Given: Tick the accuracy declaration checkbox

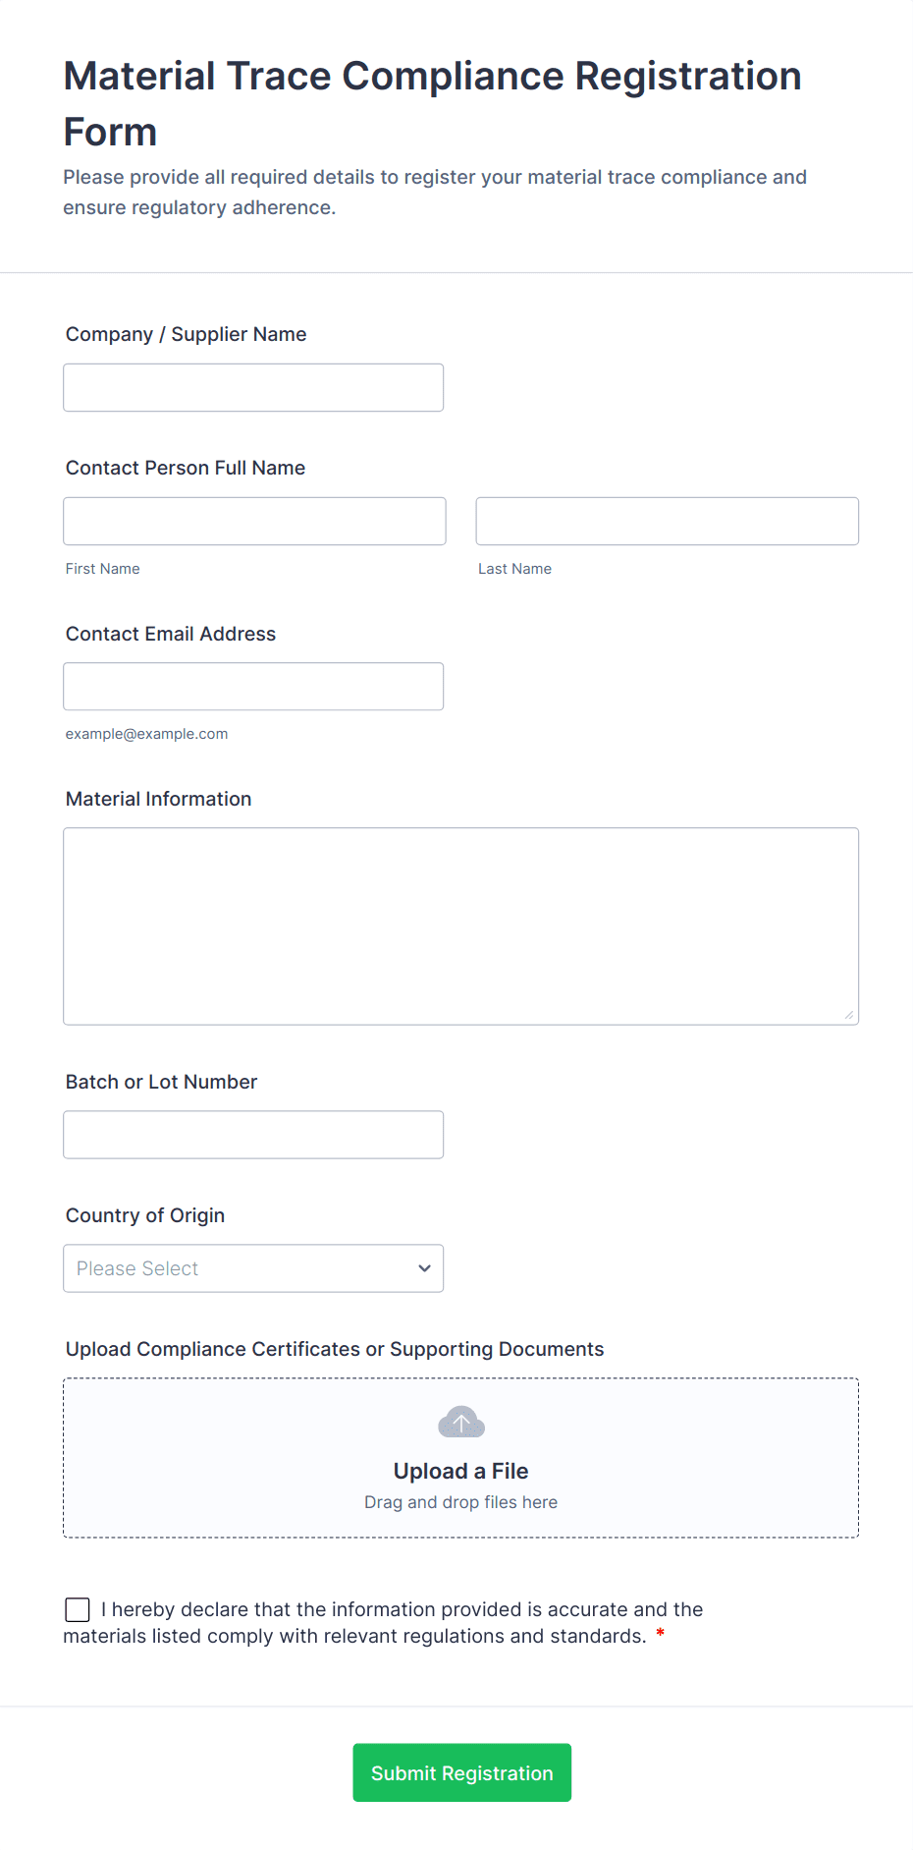Looking at the screenshot, I should (78, 1609).
